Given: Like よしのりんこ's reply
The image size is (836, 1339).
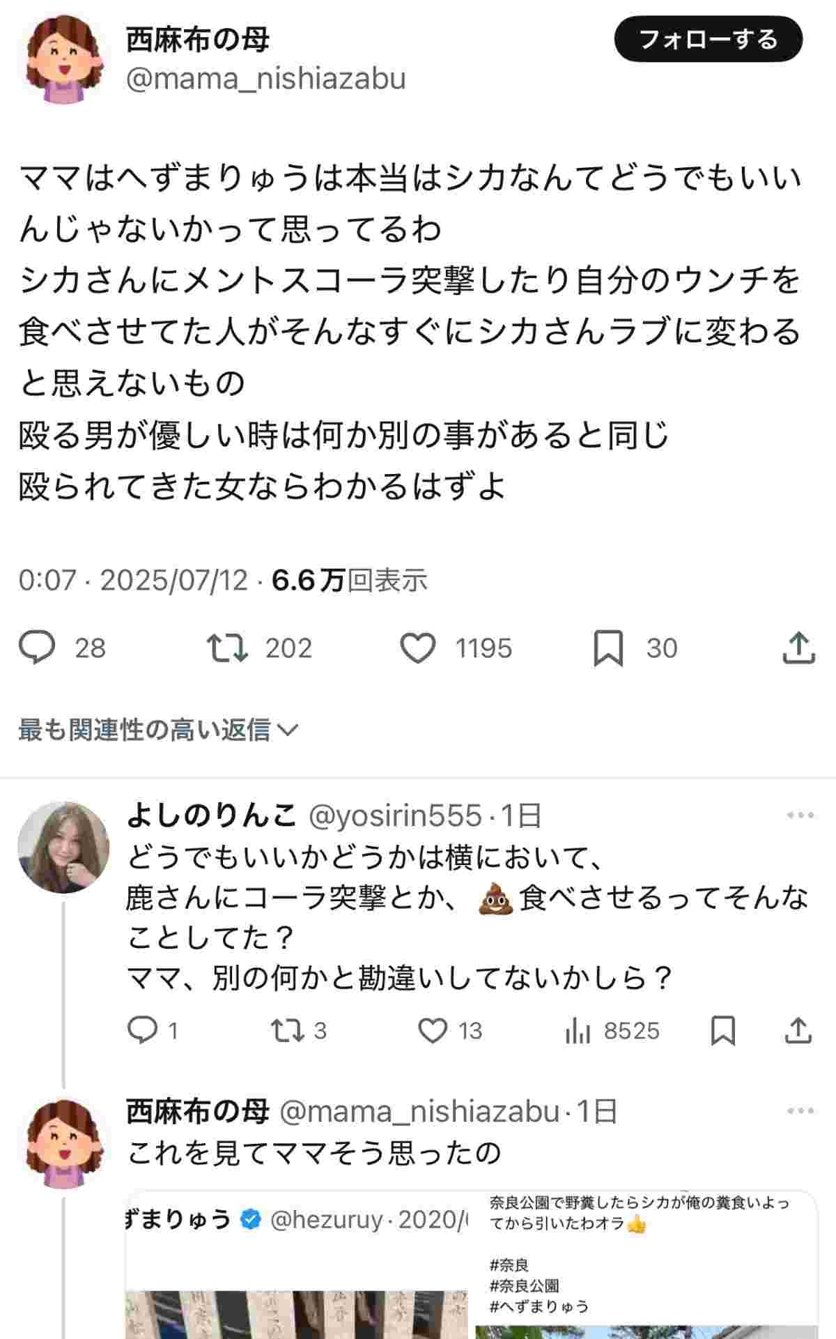Looking at the screenshot, I should pyautogui.click(x=433, y=1030).
